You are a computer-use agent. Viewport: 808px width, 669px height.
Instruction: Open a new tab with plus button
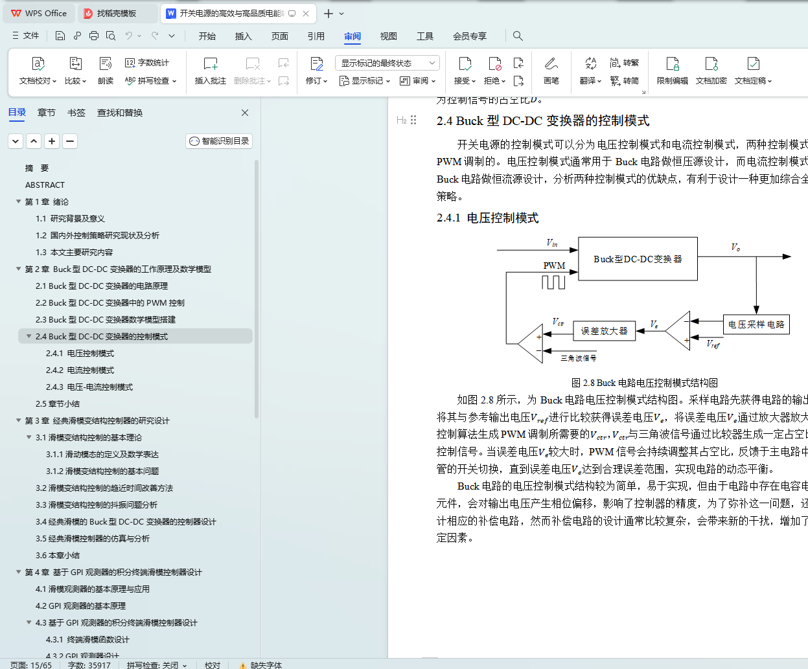(329, 13)
